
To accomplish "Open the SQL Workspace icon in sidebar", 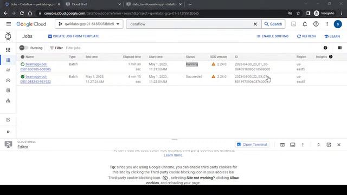I will click(8, 101).
